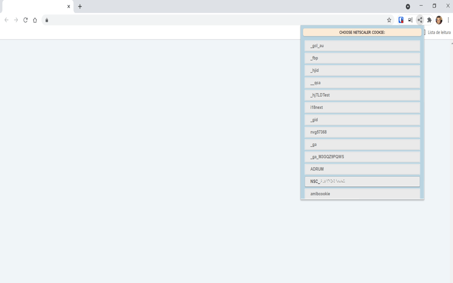Click the Chrome profile avatar

pos(439,20)
